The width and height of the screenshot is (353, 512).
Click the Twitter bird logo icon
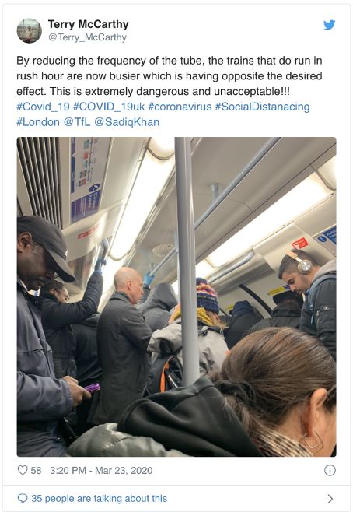329,25
